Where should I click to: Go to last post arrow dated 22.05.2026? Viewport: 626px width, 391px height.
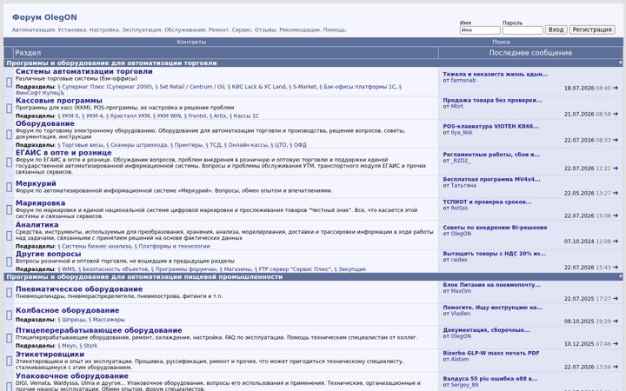pos(616,193)
